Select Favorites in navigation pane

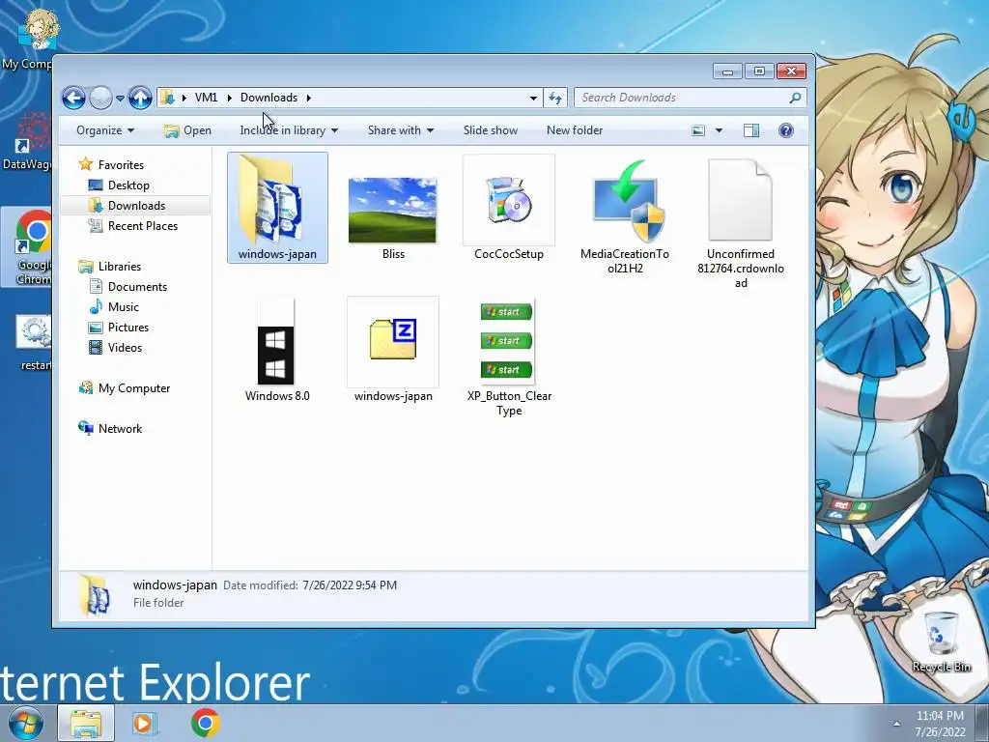click(111, 165)
